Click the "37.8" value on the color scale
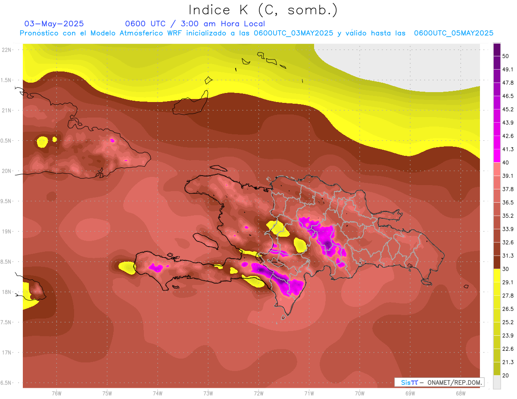 click(x=508, y=189)
